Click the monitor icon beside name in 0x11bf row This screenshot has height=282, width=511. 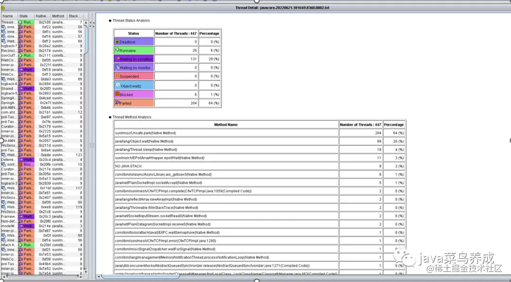pos(4,188)
